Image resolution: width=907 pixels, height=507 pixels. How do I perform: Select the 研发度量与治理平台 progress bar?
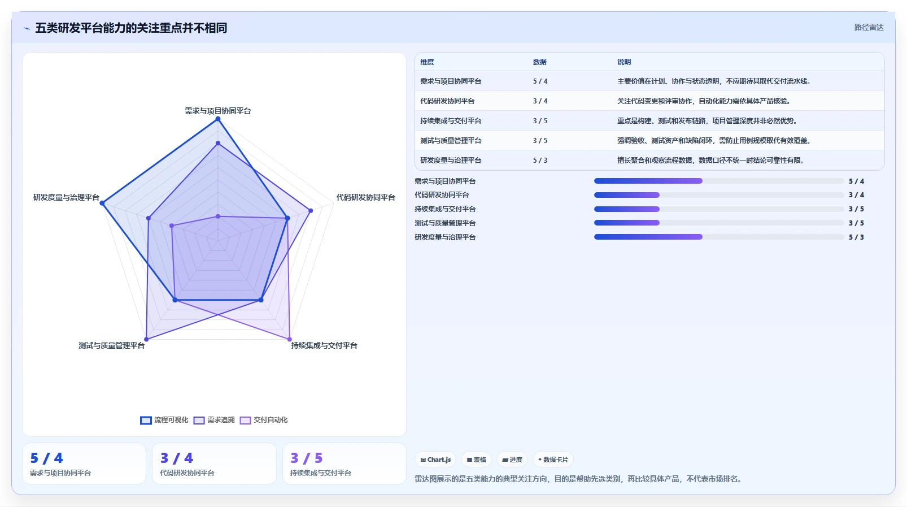719,237
